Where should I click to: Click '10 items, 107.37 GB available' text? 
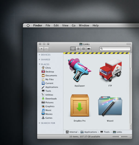pyautogui.click(x=85, y=137)
